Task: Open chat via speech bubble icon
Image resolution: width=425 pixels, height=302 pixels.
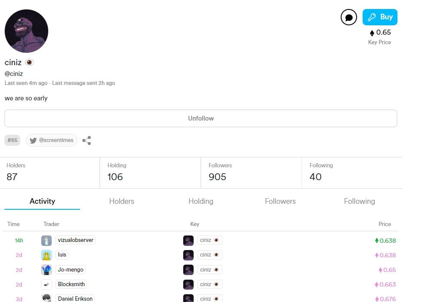Action: 349,18
